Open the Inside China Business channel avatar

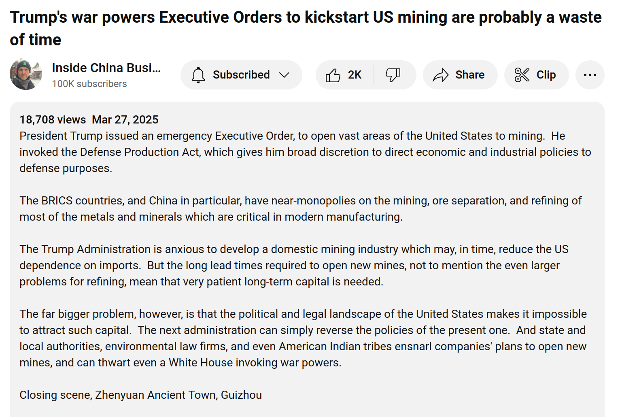(26, 74)
